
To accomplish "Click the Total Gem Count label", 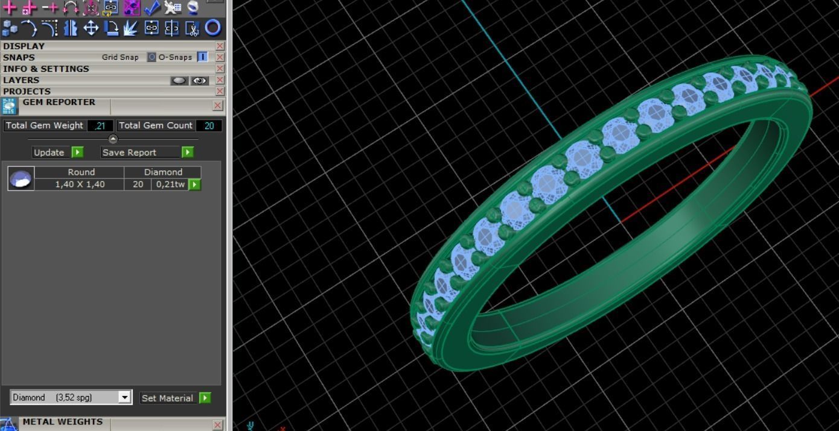I will [x=156, y=125].
